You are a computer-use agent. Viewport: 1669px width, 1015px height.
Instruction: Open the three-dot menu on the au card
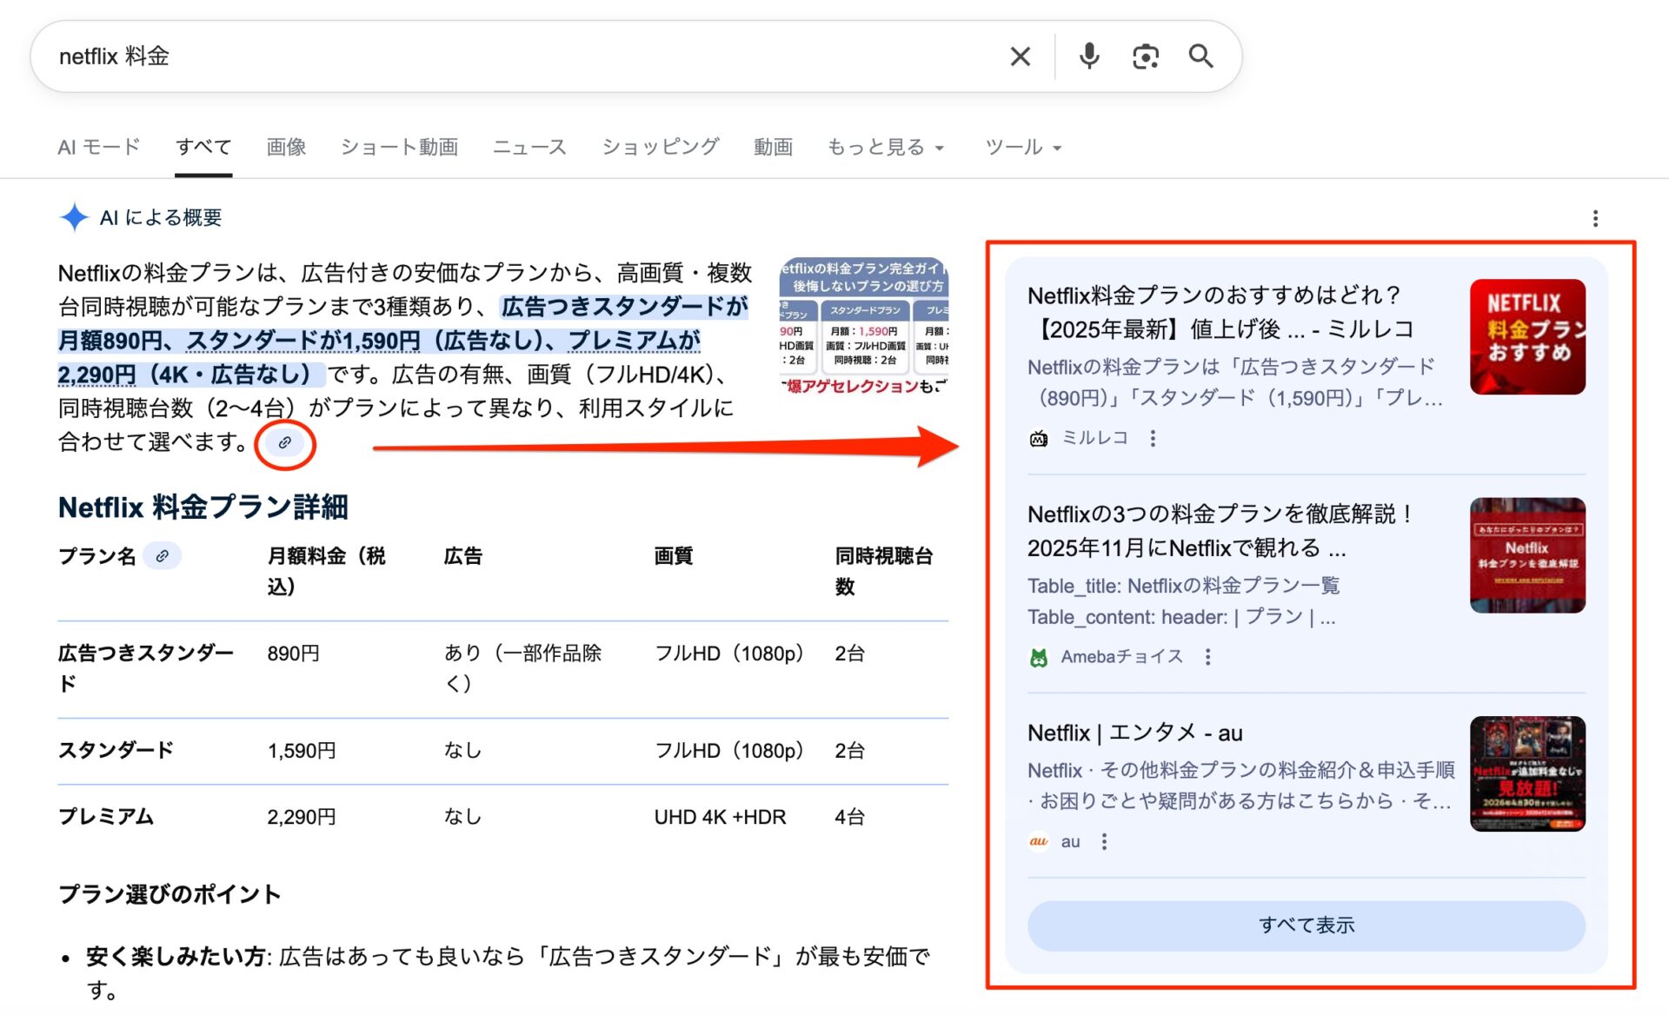tap(1104, 841)
